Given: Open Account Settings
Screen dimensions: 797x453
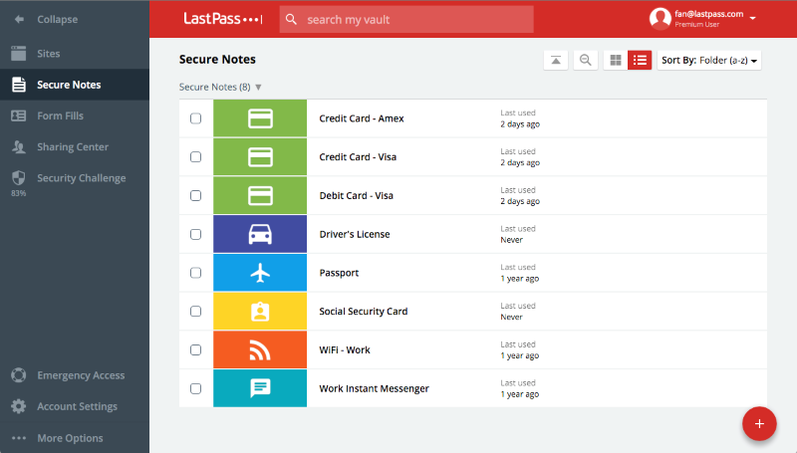Looking at the screenshot, I should point(77,406).
